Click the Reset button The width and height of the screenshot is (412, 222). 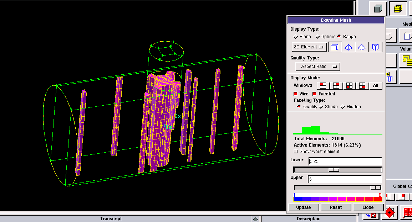pos(336,207)
